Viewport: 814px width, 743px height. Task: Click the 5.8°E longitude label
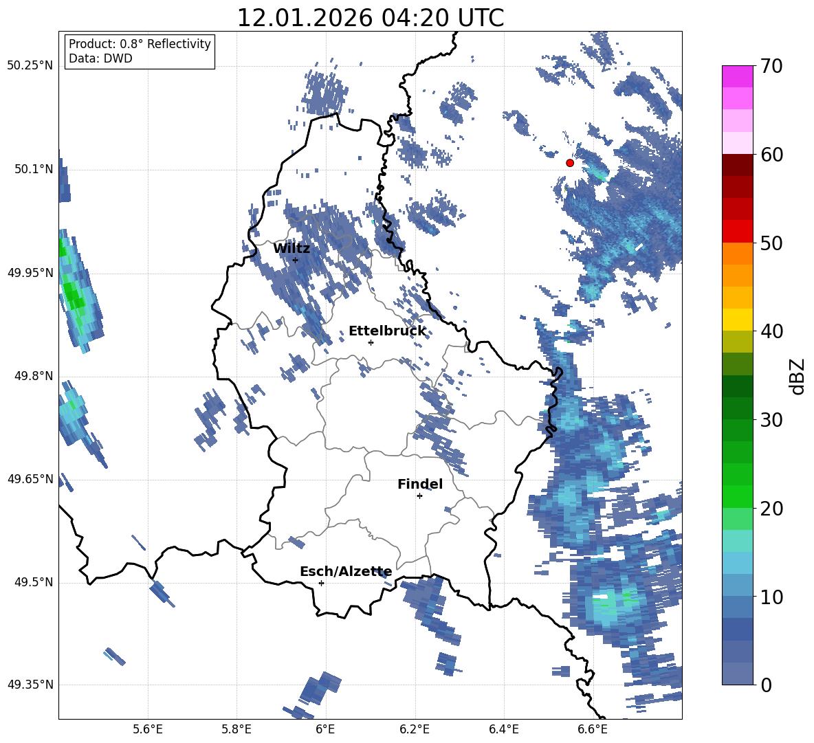coord(236,729)
